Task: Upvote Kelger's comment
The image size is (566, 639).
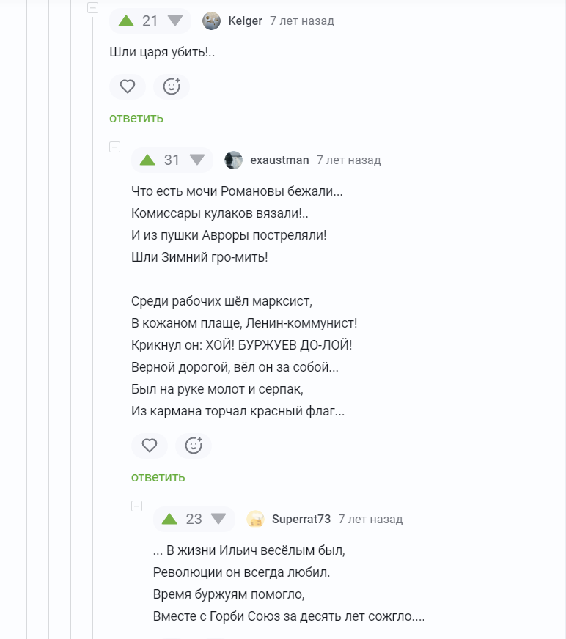Action: [x=125, y=21]
